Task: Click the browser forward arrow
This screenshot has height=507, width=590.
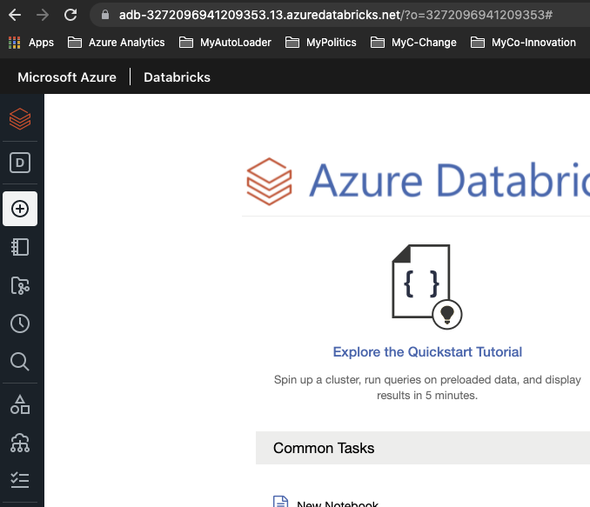Action: tap(43, 15)
